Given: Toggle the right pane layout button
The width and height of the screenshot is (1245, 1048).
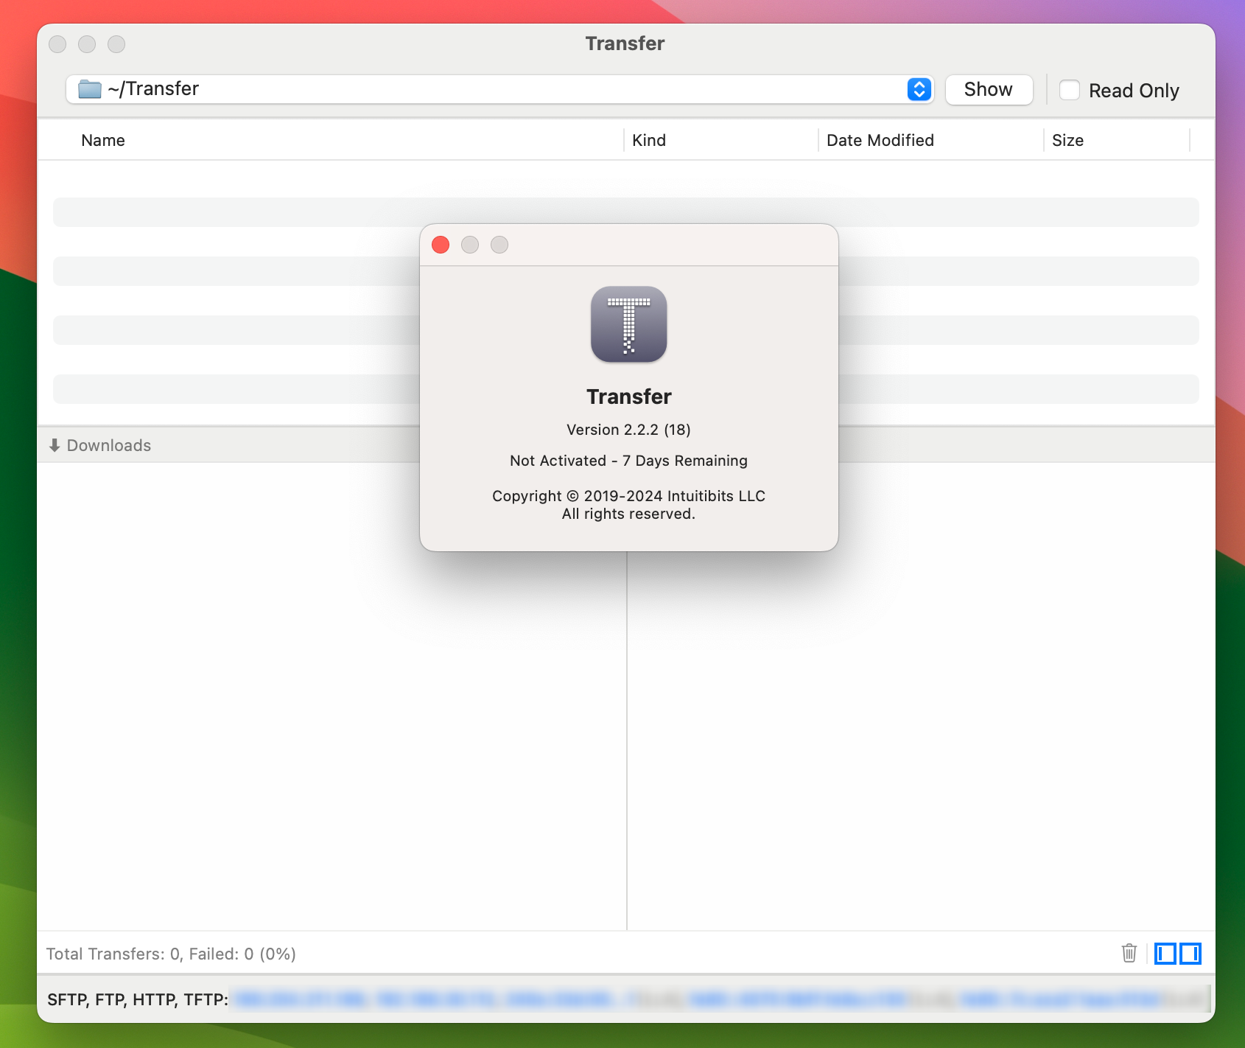Looking at the screenshot, I should pyautogui.click(x=1190, y=953).
